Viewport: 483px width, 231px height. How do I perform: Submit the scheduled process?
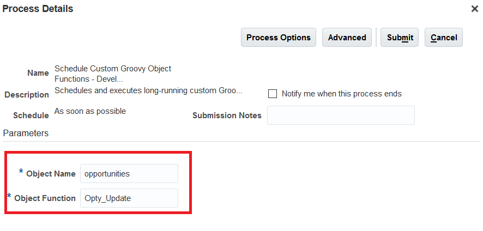pos(400,38)
